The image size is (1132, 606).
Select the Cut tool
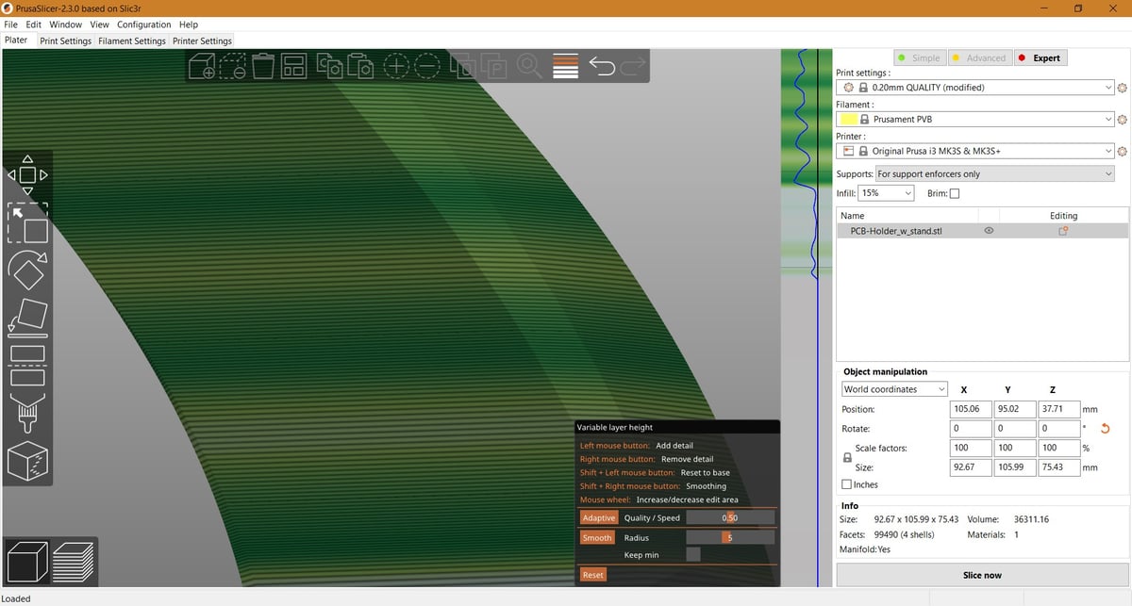(27, 367)
